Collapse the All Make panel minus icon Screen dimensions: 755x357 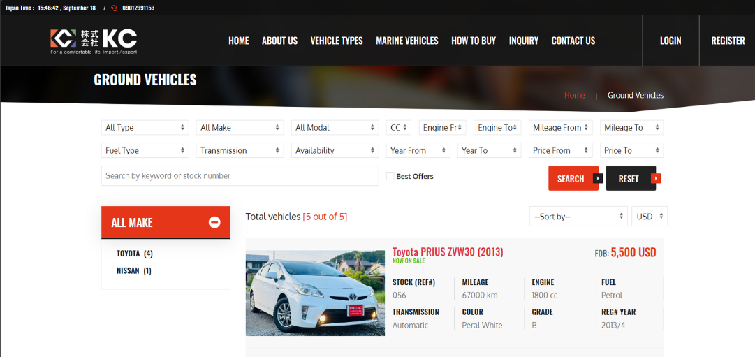click(x=214, y=222)
